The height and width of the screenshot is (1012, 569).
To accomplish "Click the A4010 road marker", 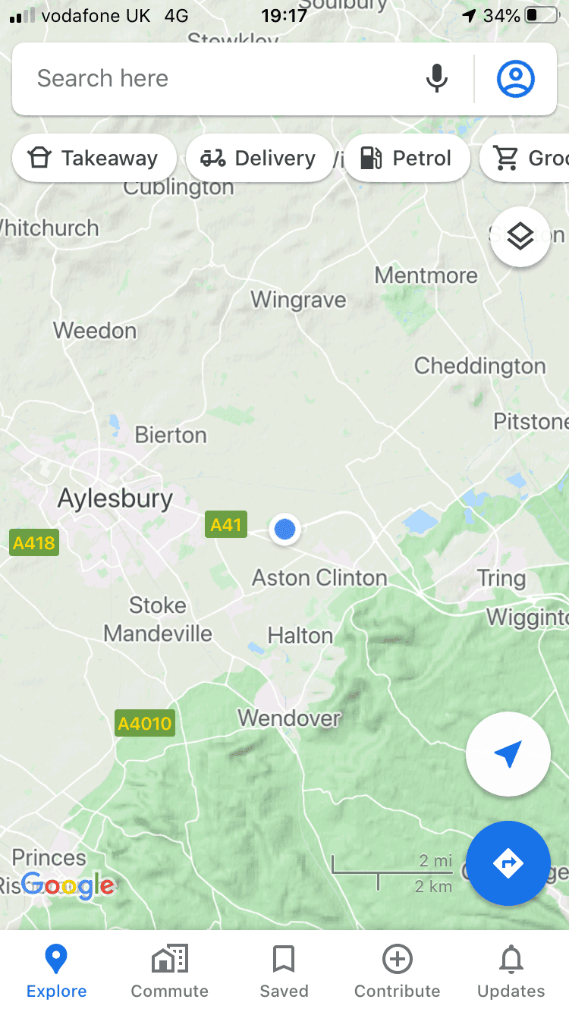I will coord(145,723).
